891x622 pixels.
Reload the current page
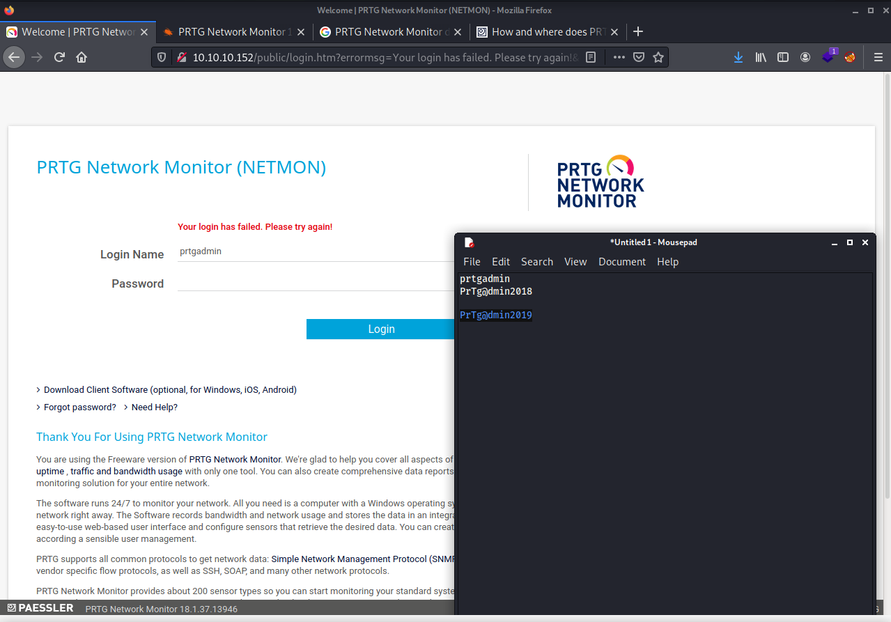tap(60, 57)
